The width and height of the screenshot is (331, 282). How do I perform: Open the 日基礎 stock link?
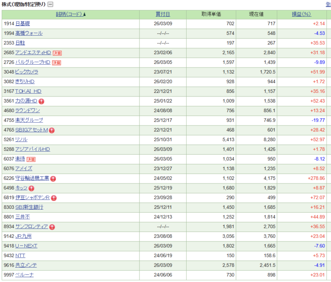pyautogui.click(x=22, y=24)
